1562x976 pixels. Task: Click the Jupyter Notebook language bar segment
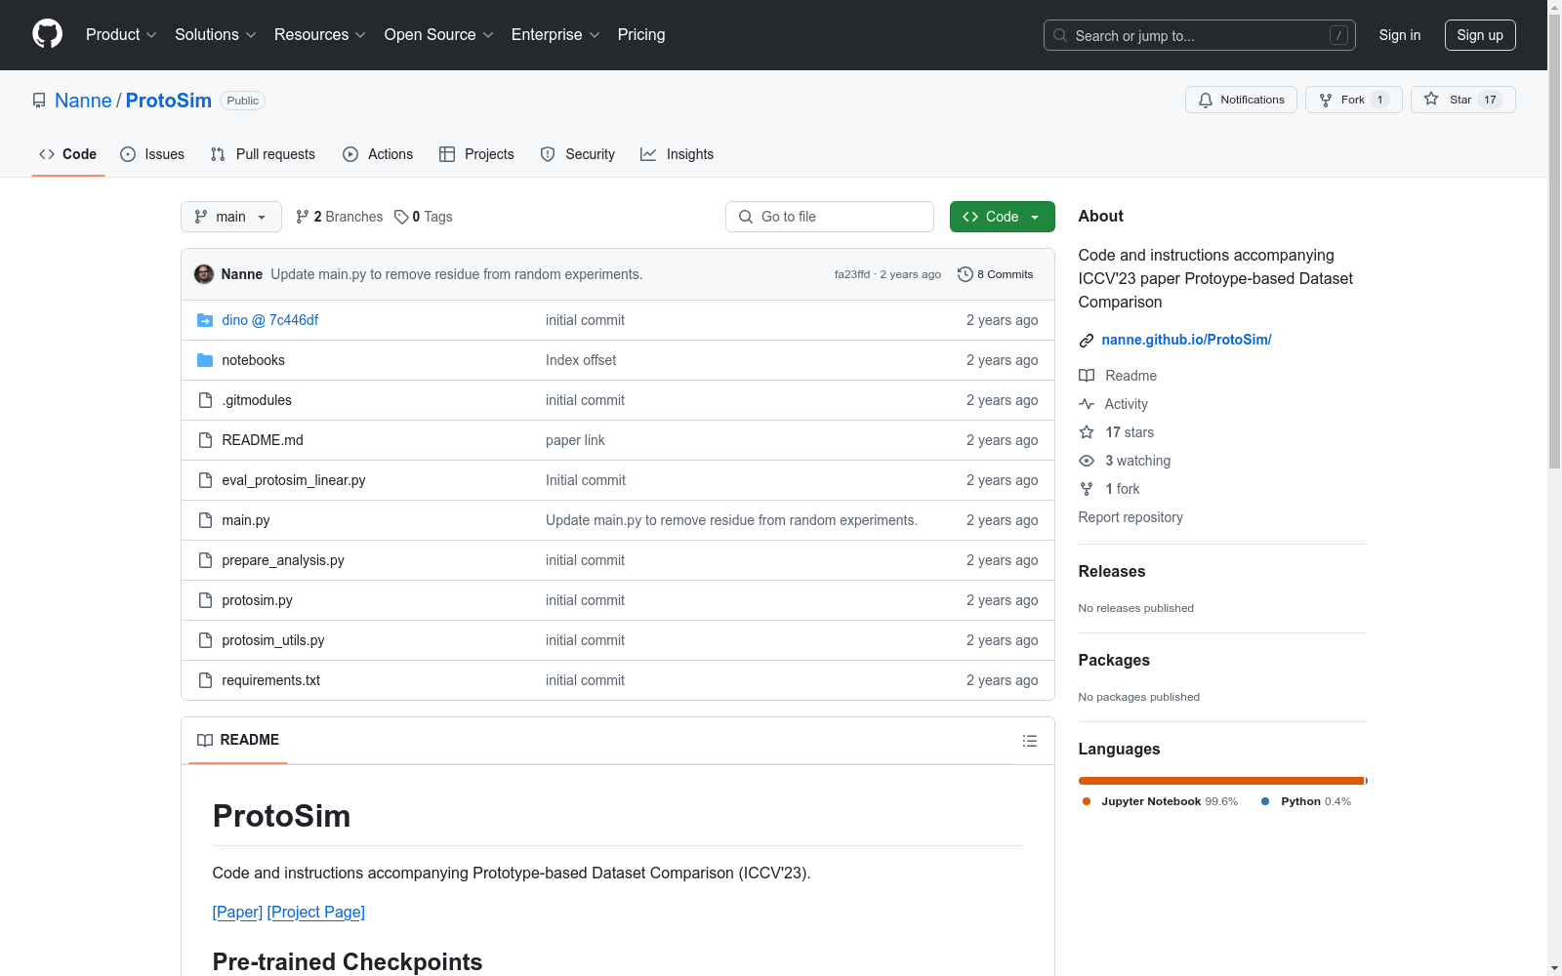(1221, 781)
